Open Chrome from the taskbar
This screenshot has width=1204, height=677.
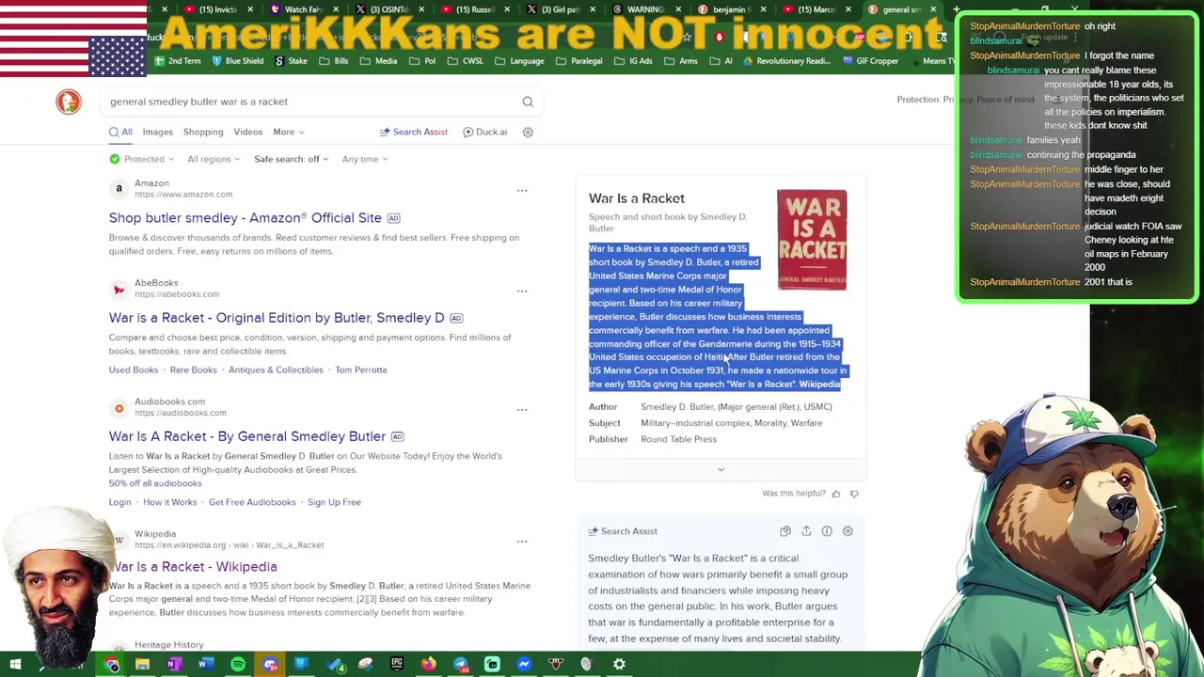tap(112, 665)
